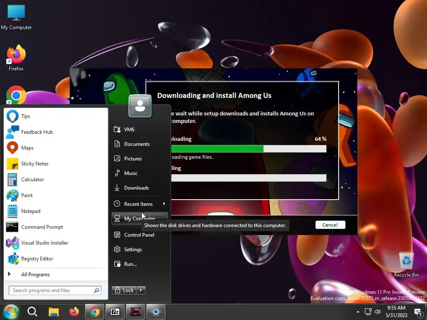Open VM6 user folder

pyautogui.click(x=140, y=129)
